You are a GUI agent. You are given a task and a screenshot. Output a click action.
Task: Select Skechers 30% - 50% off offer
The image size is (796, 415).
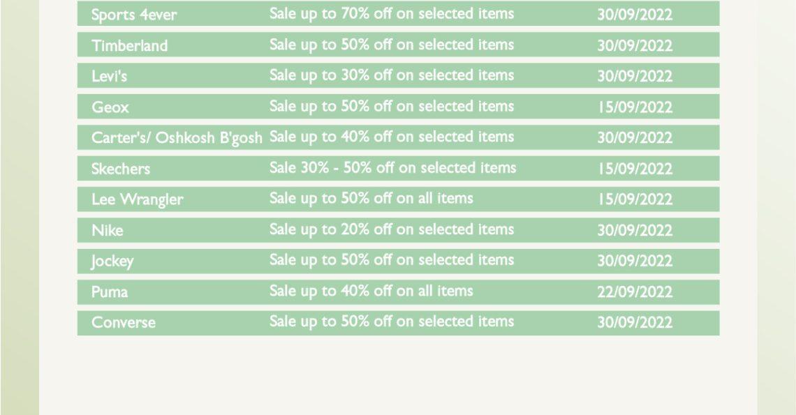pyautogui.click(x=392, y=168)
